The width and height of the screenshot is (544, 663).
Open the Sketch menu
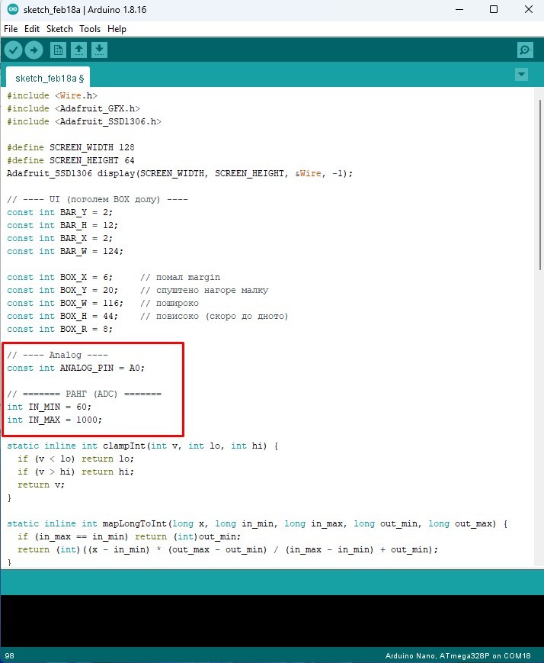(x=59, y=29)
